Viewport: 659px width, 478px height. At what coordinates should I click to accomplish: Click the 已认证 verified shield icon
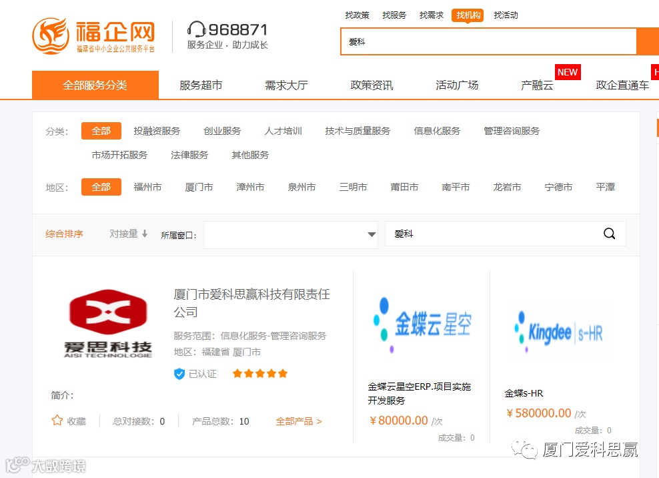179,374
